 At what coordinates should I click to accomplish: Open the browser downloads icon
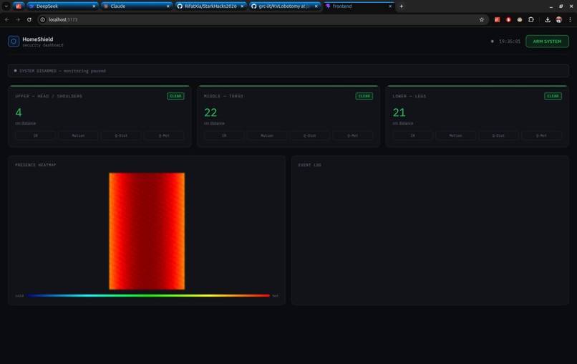(x=548, y=19)
